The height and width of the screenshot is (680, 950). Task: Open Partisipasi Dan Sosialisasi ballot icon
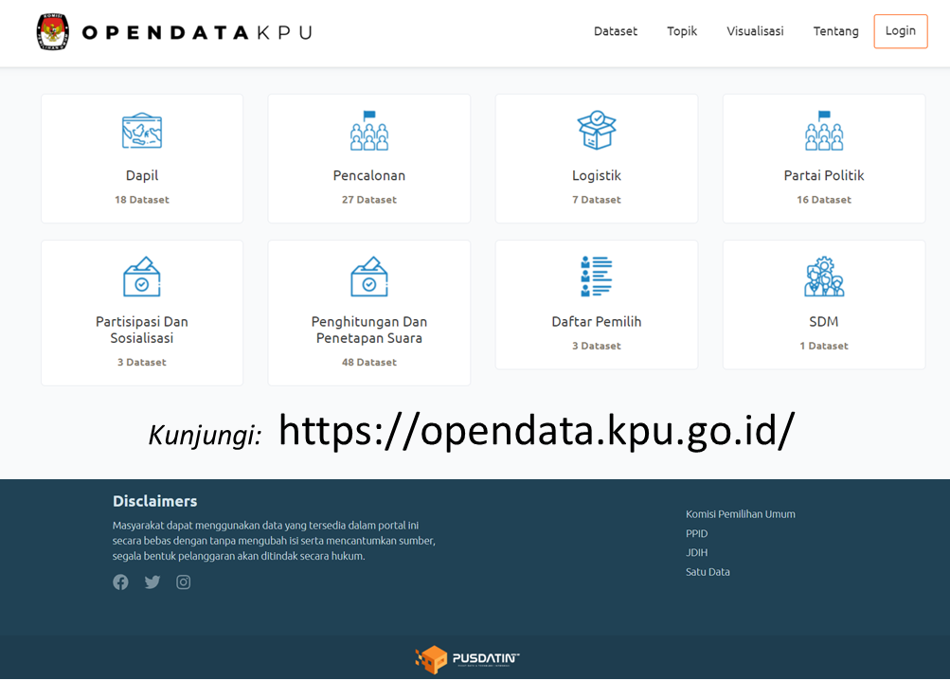pos(142,277)
